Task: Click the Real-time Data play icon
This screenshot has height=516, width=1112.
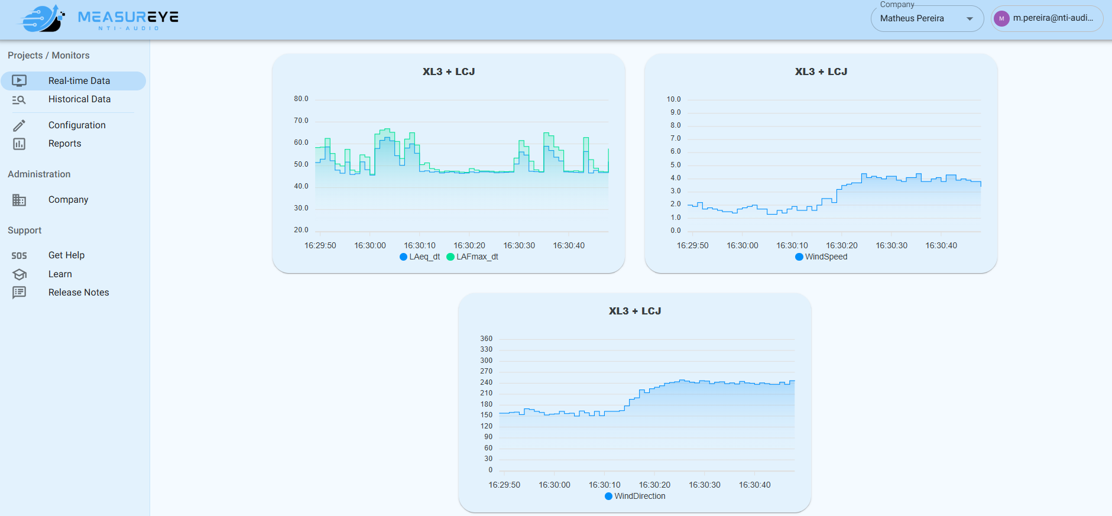Action: 19,80
